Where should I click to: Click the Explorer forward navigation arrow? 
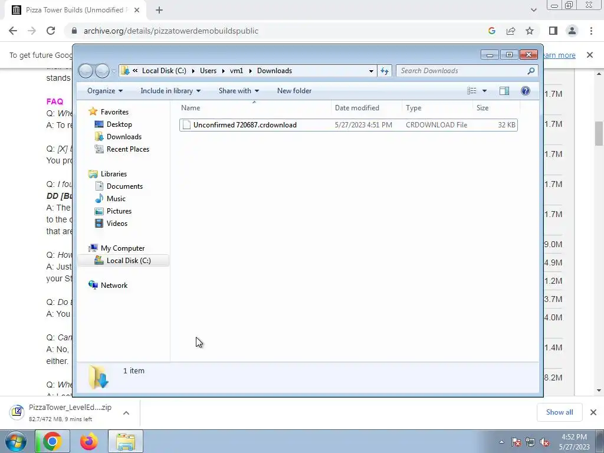click(102, 71)
